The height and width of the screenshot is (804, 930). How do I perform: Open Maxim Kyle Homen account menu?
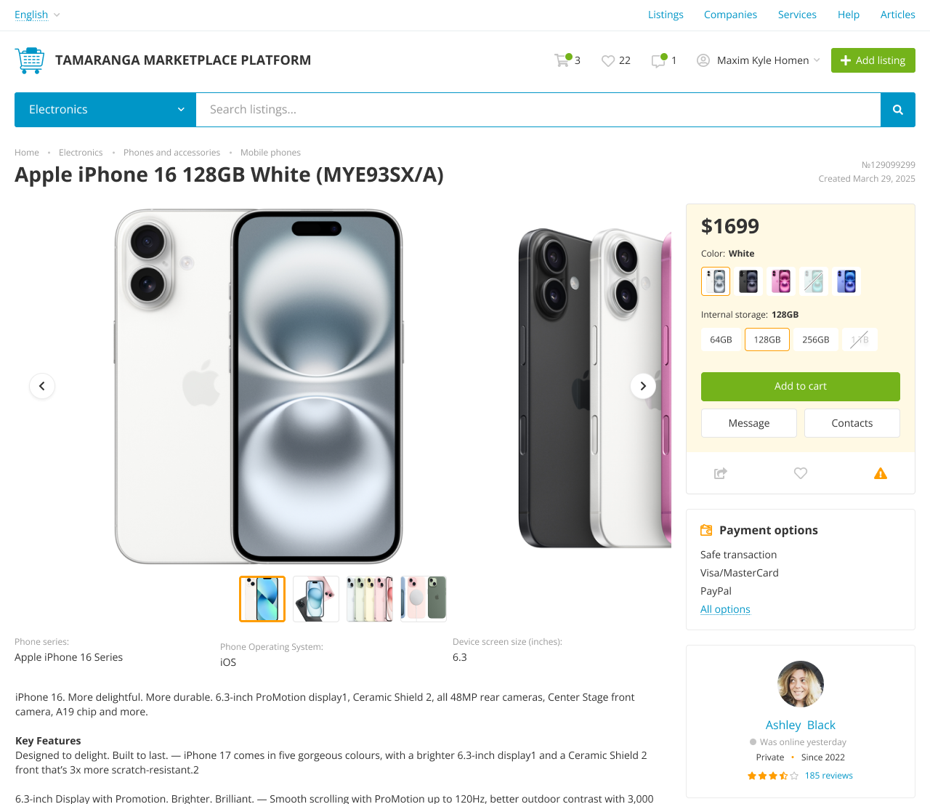[758, 60]
